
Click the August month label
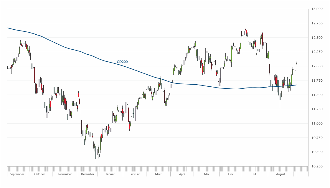click(x=281, y=174)
